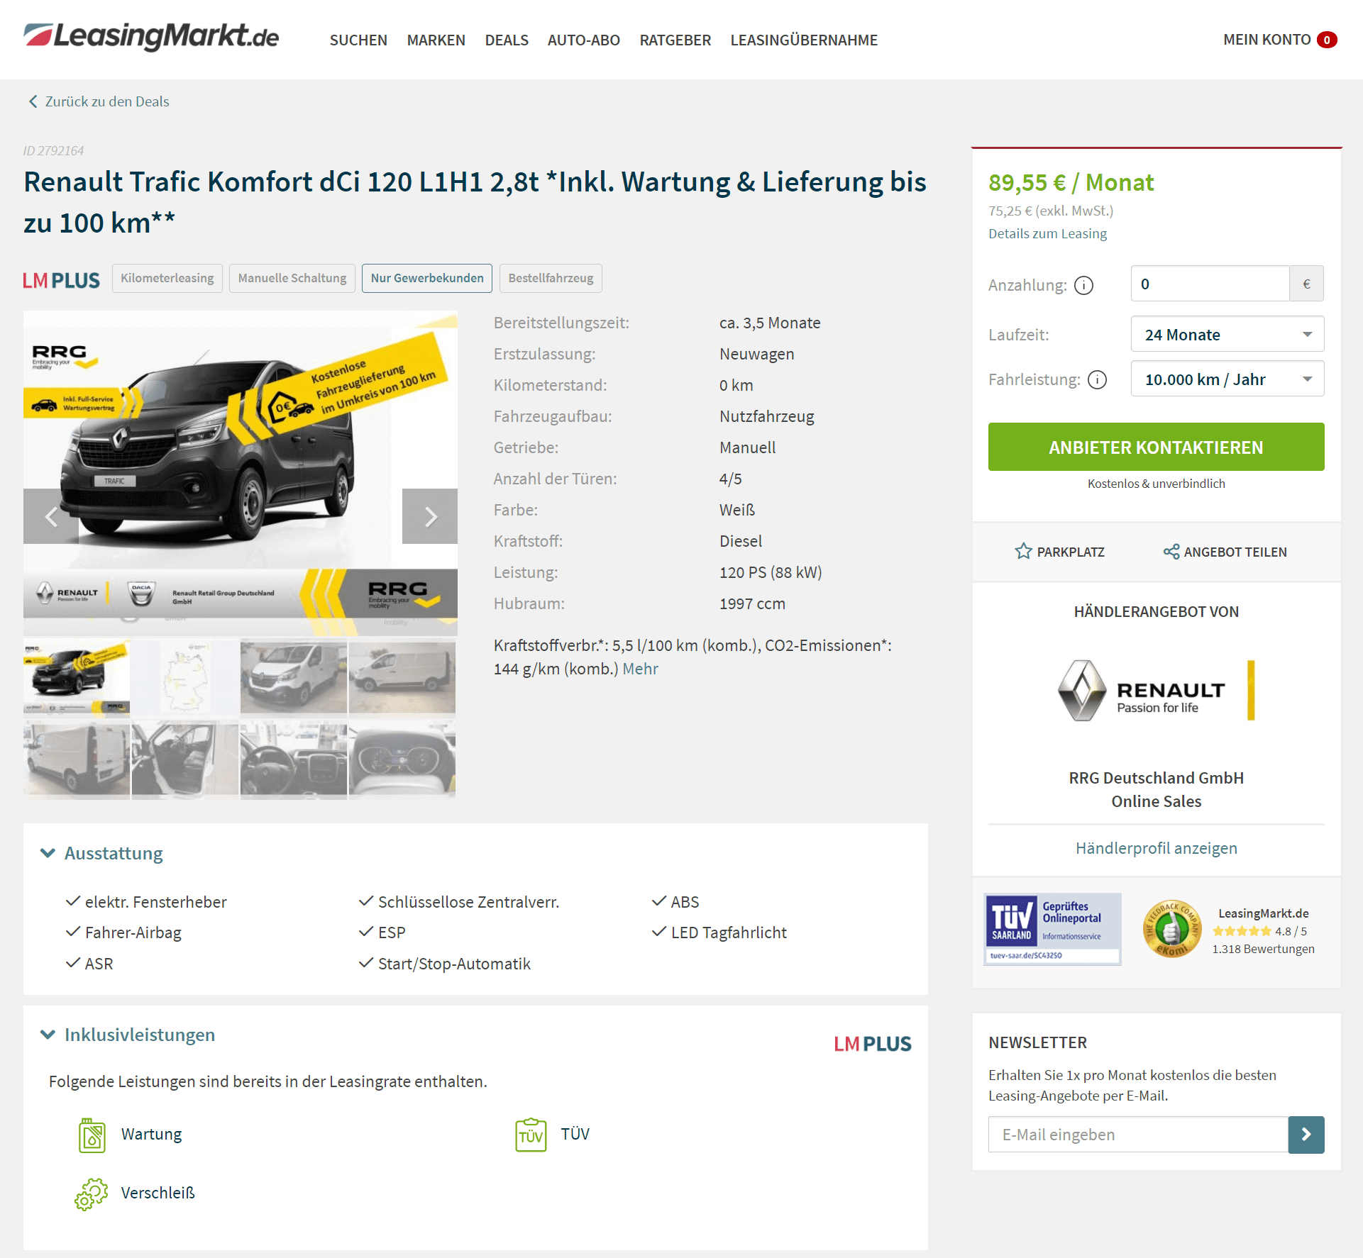
Task: Submit newsletter email with arrow button
Action: coord(1306,1135)
